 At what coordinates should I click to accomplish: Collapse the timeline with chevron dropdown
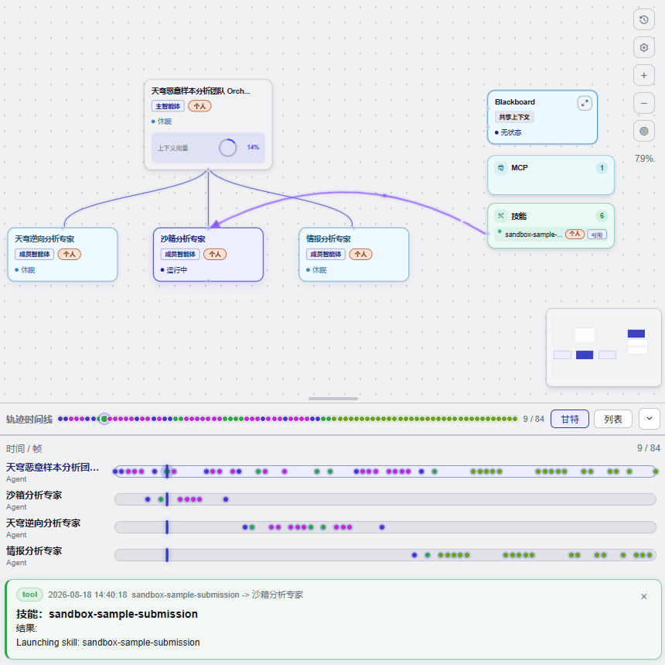[650, 419]
